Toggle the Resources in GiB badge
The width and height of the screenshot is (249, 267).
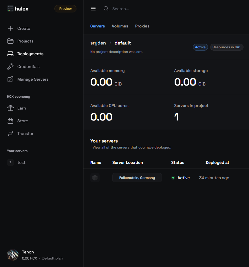227,47
